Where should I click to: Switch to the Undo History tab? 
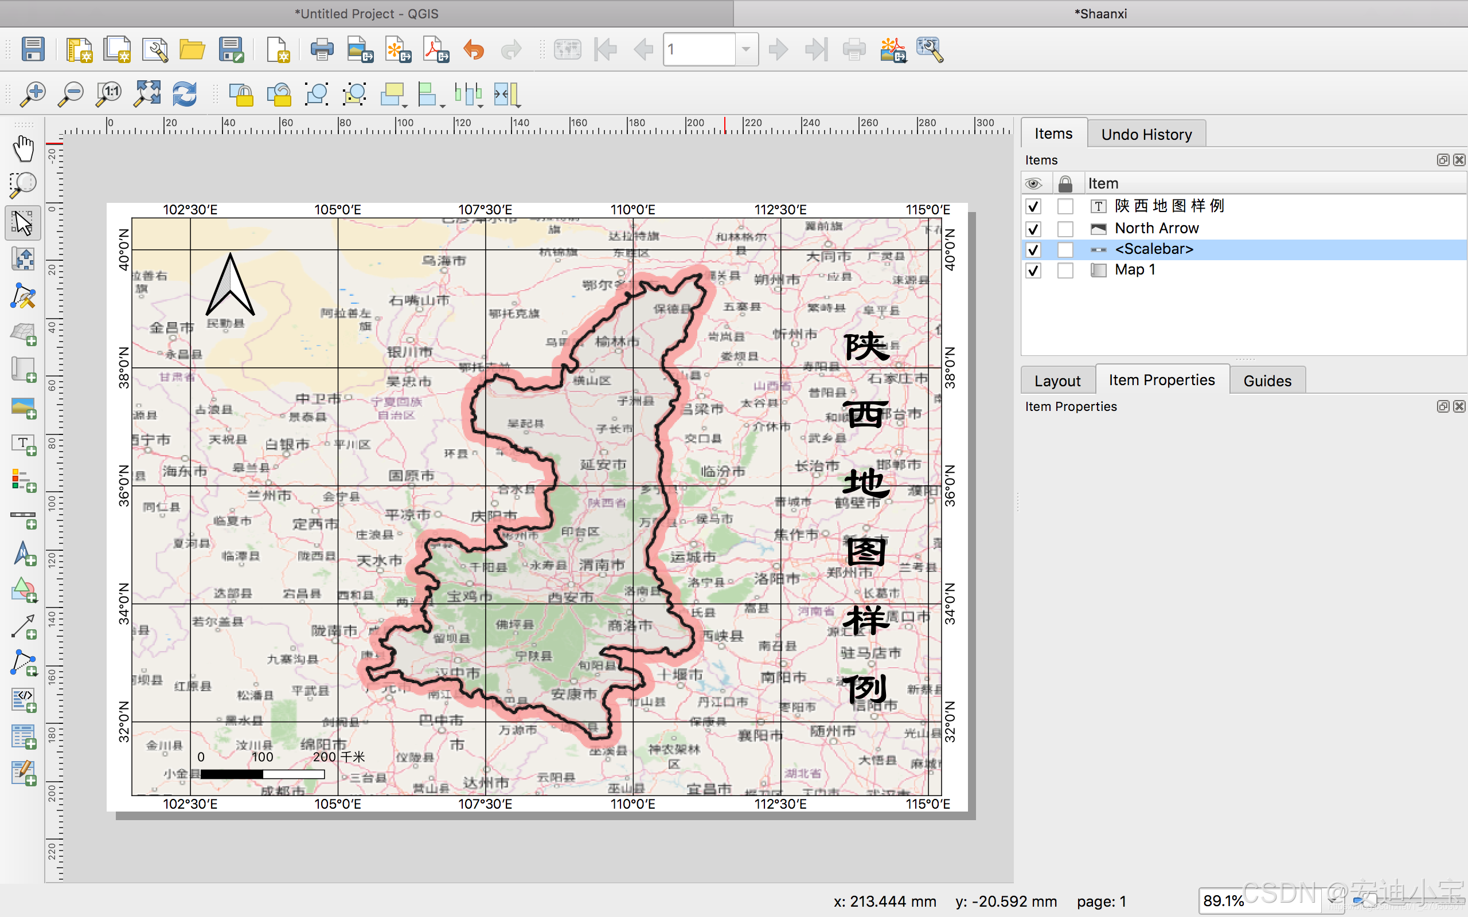1146,134
